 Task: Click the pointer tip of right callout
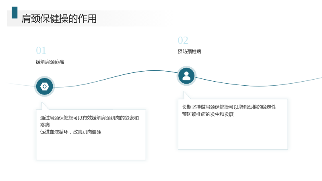point(184,92)
